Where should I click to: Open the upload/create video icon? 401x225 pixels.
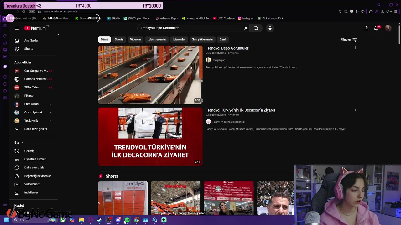[x=366, y=28]
